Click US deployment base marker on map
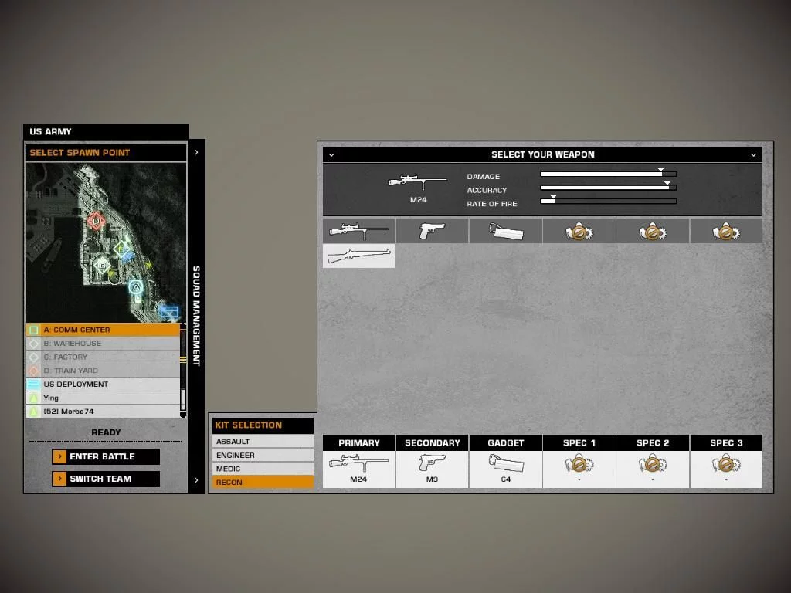The width and height of the screenshot is (791, 593). point(169,311)
